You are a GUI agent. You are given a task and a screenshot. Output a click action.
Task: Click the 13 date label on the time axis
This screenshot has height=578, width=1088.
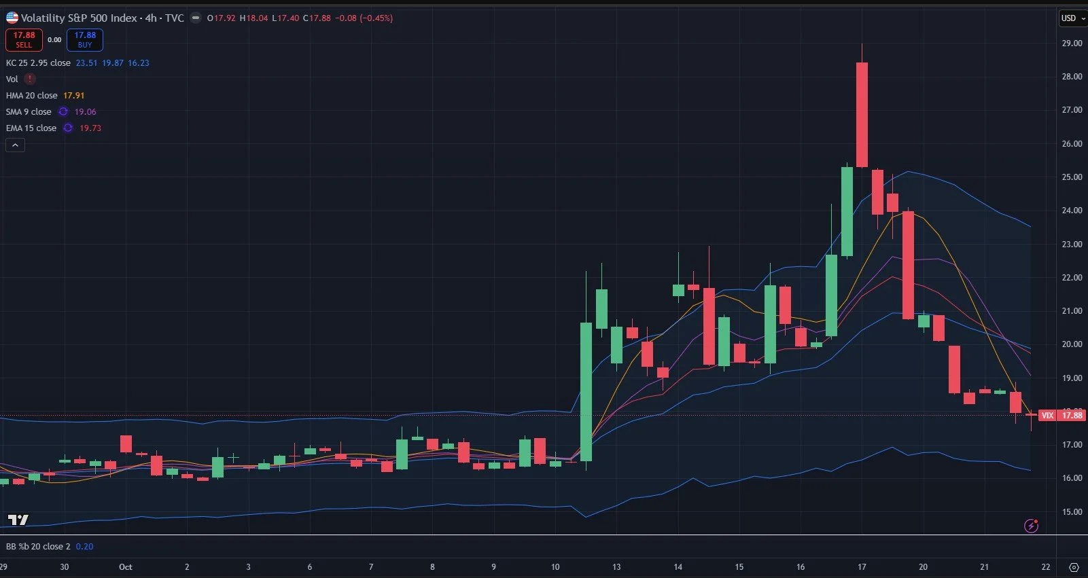616,566
